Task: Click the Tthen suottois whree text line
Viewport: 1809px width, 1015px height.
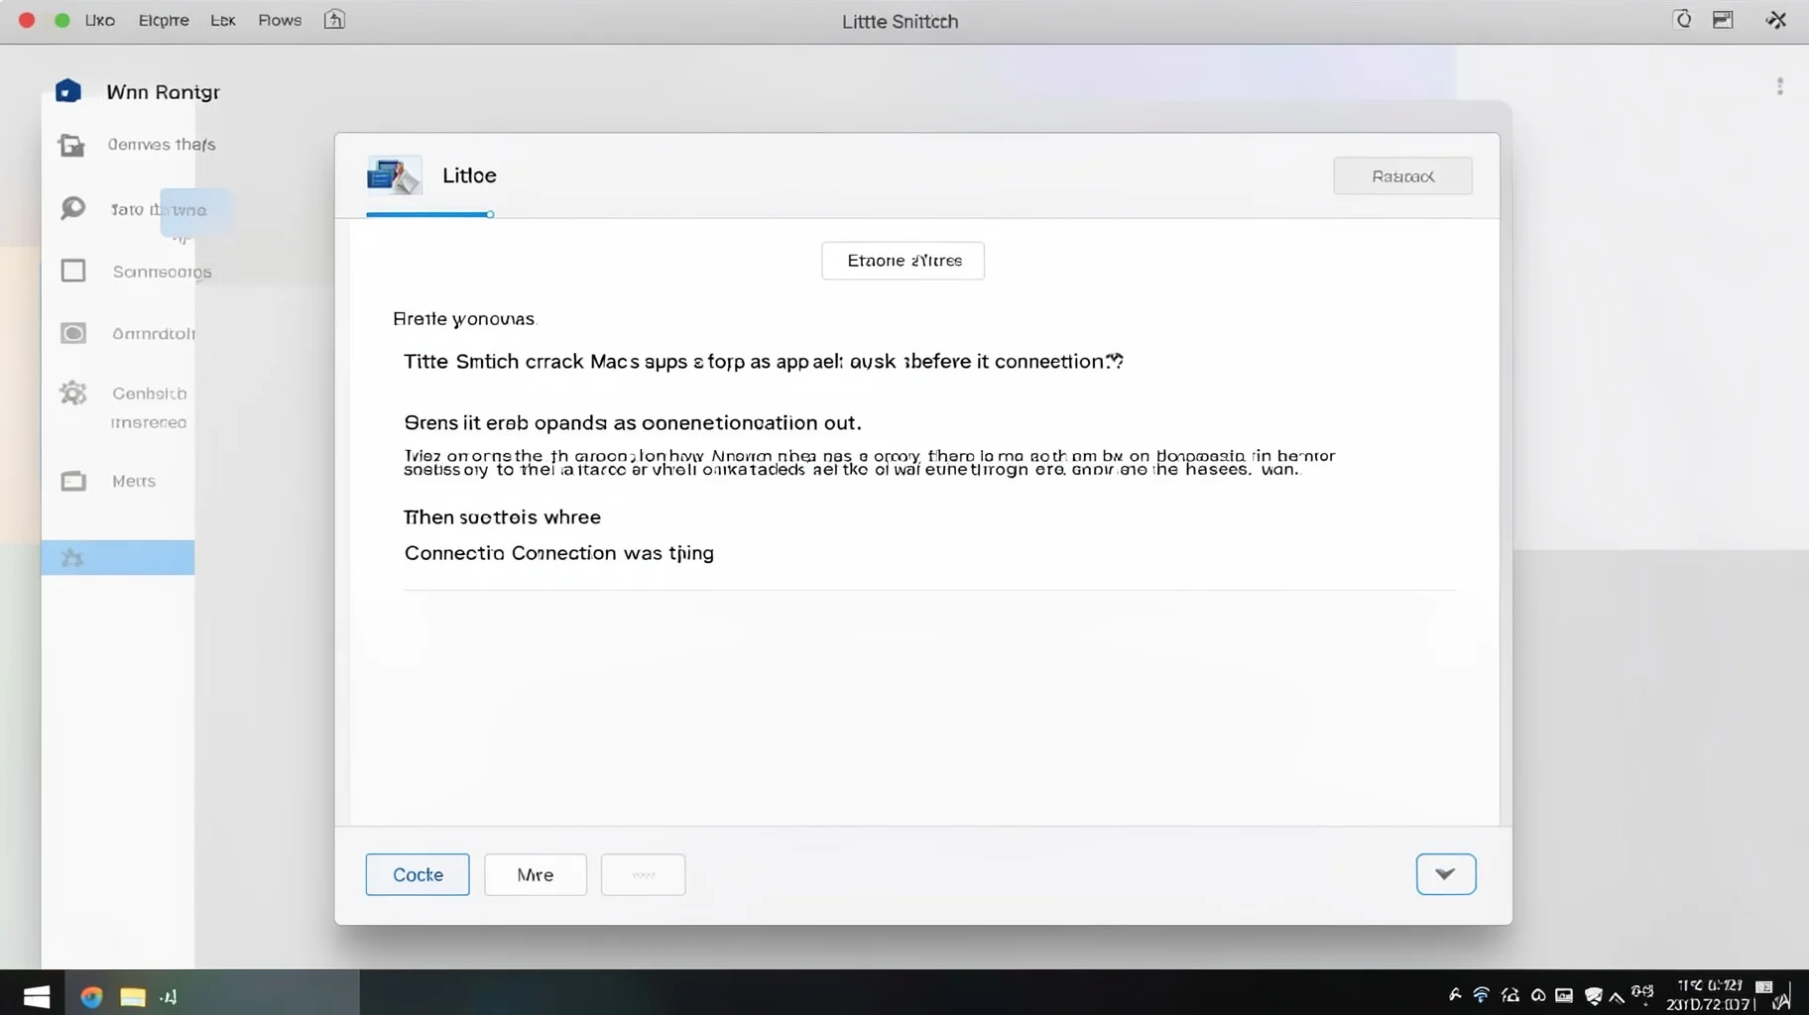Action: coord(502,517)
